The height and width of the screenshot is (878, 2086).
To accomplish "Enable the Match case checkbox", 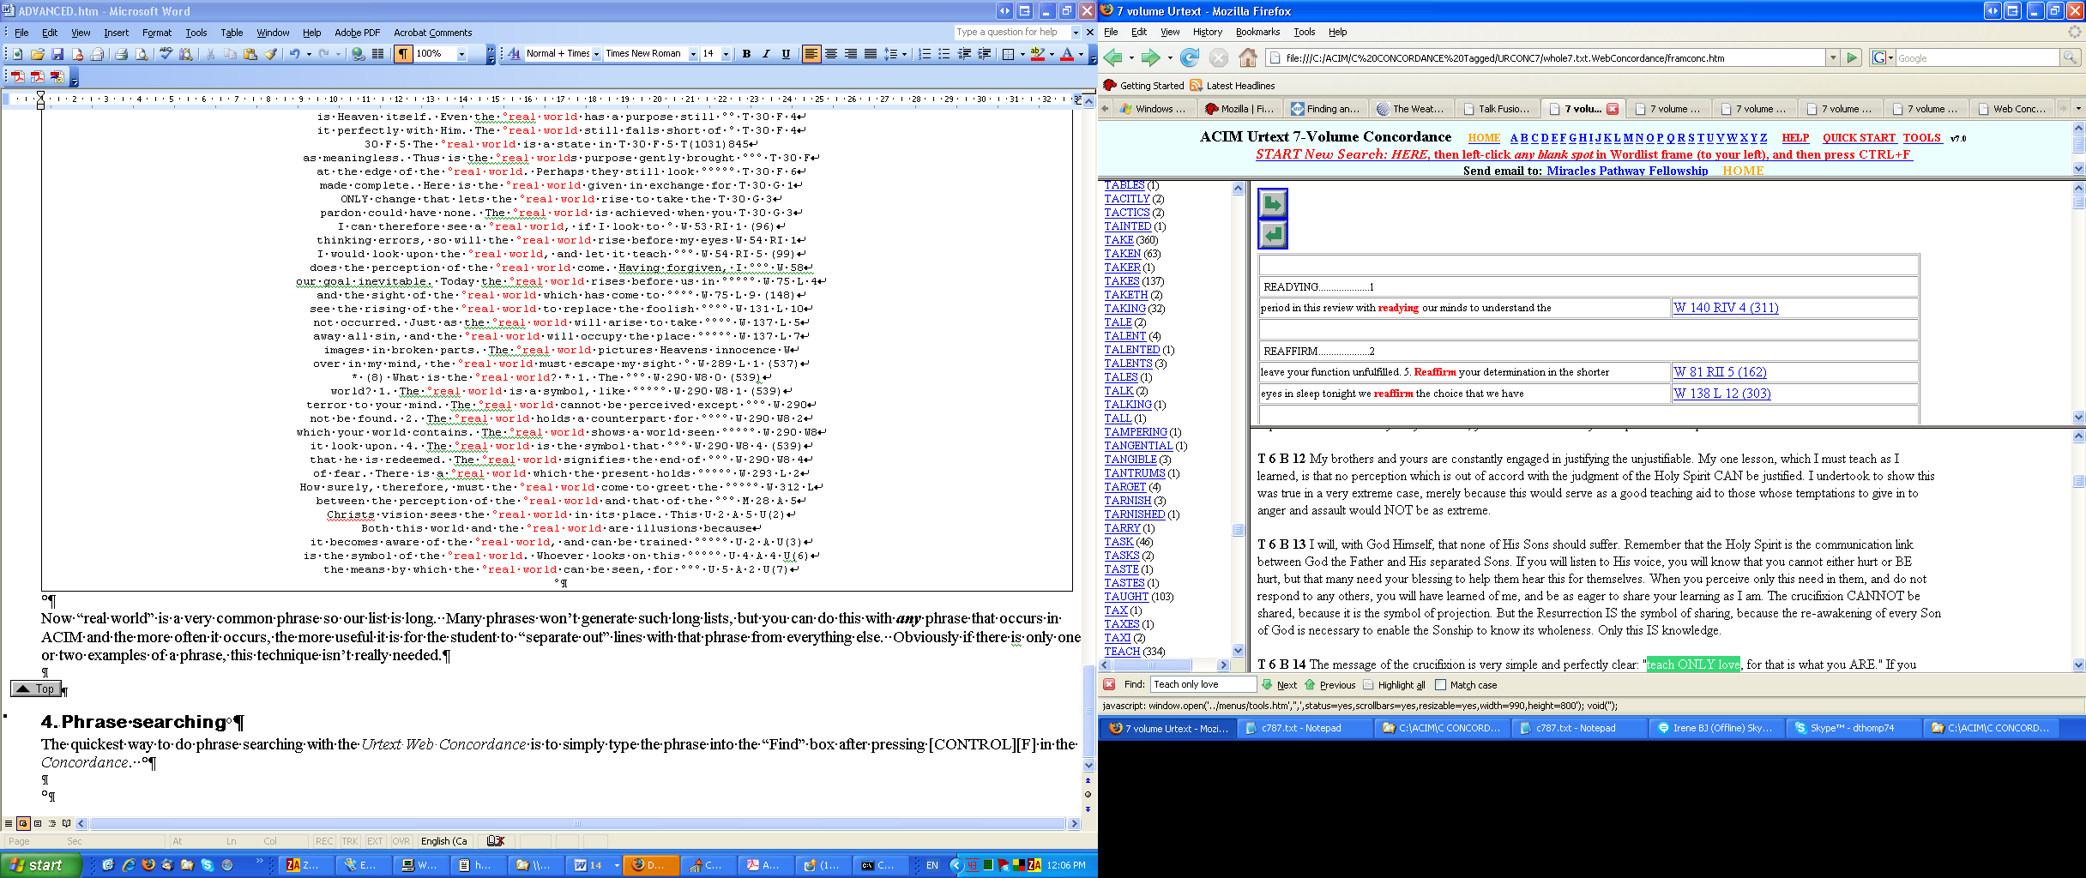I will point(1441,685).
